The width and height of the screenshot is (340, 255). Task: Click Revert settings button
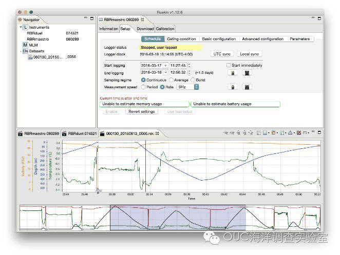click(x=141, y=111)
